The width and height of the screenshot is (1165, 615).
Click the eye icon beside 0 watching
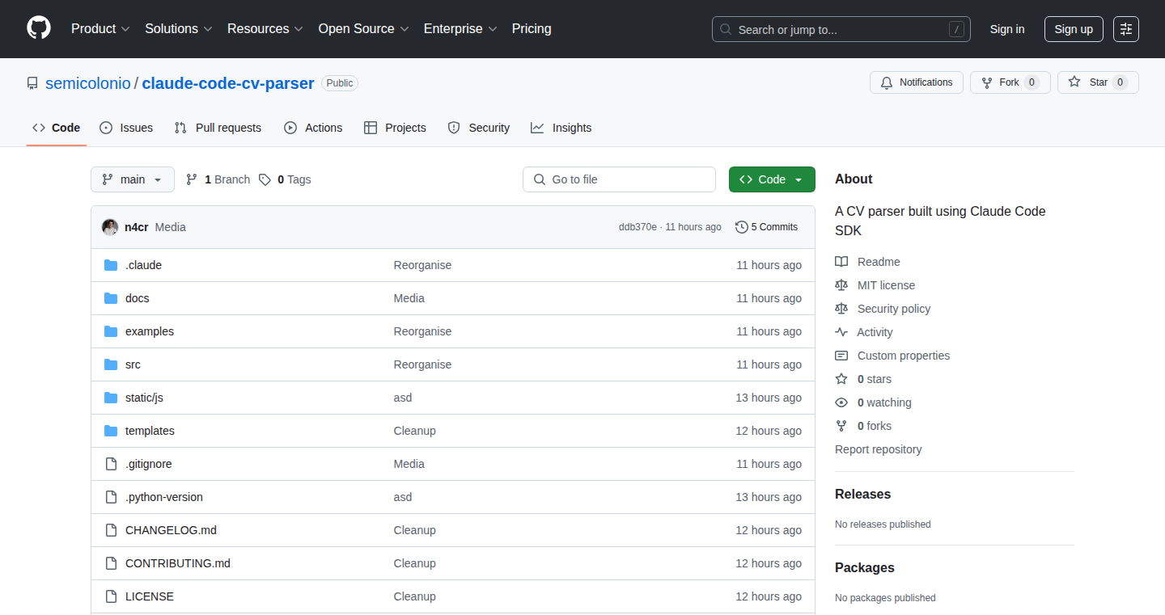(x=841, y=402)
